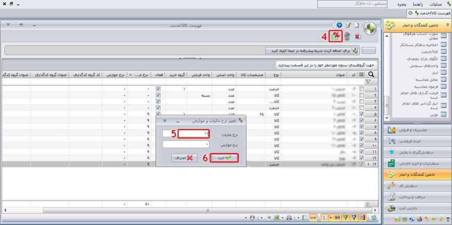Viewport: 452px width, 225px height.
Task: Click the edit notepad icon in title bar
Action: (349, 26)
